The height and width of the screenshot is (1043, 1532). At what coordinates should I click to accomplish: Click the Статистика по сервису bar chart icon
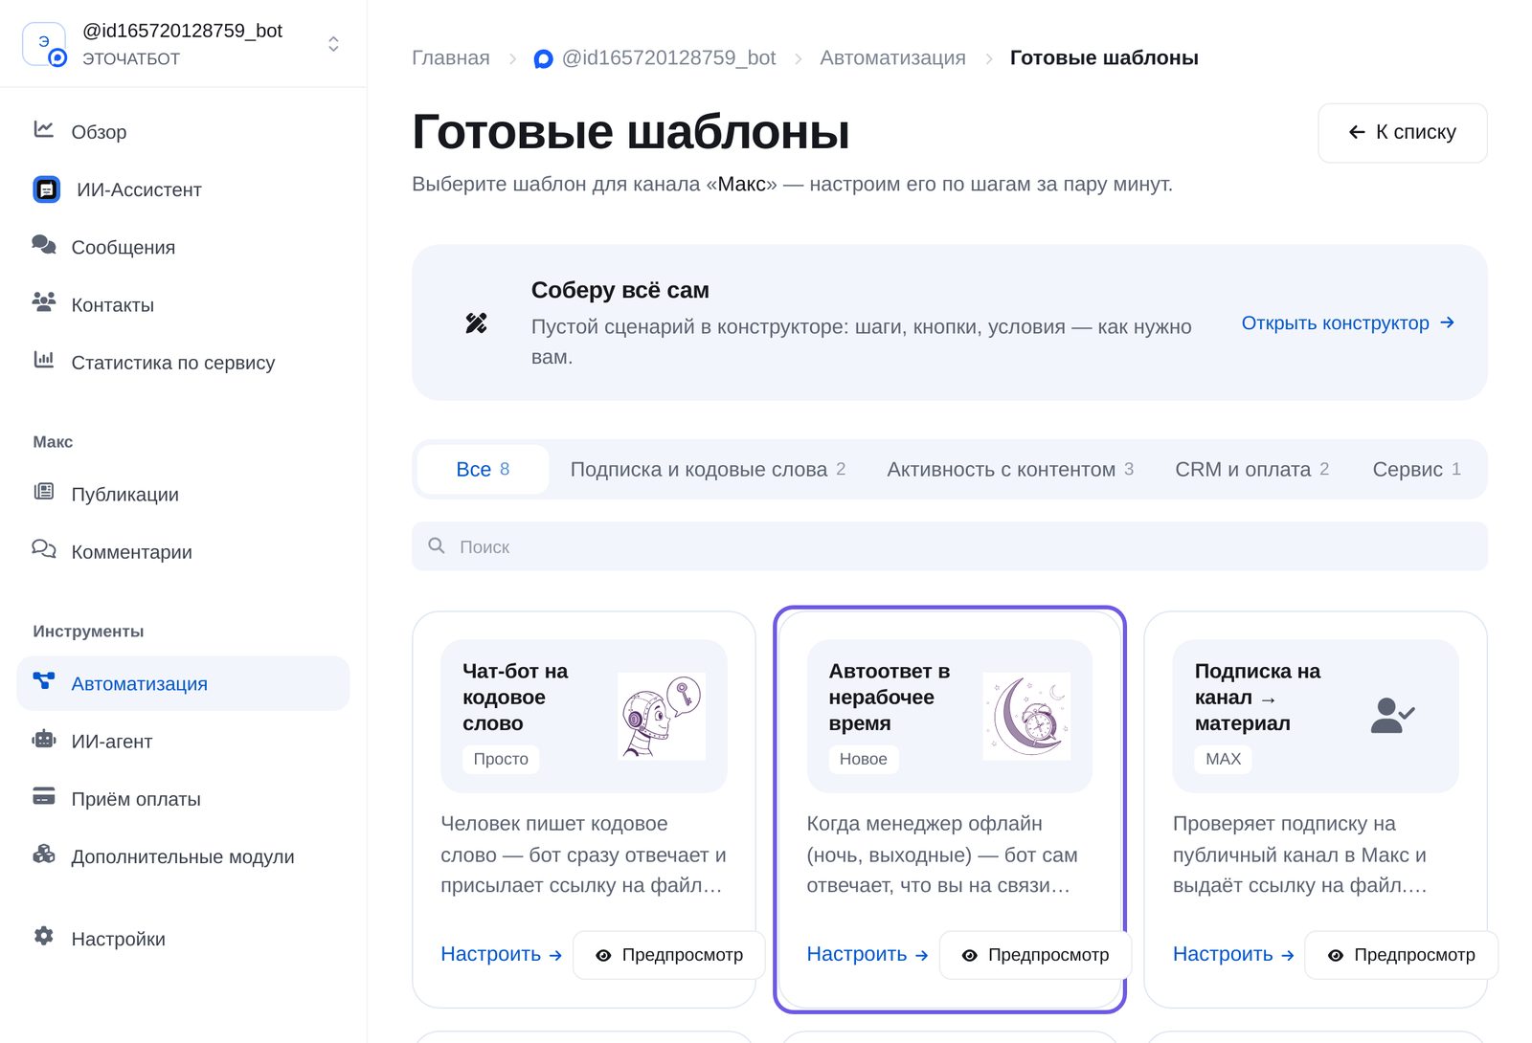coord(44,360)
